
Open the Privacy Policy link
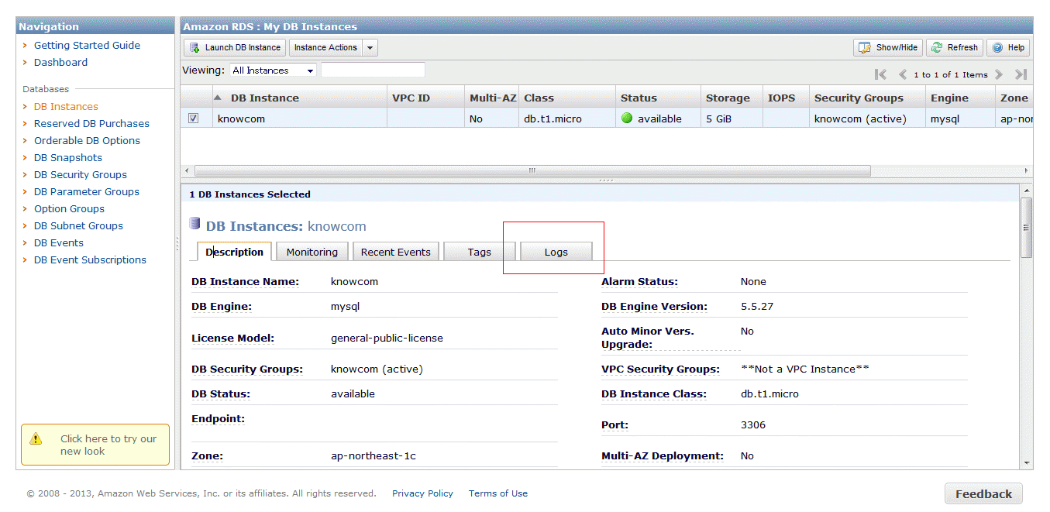(x=422, y=493)
